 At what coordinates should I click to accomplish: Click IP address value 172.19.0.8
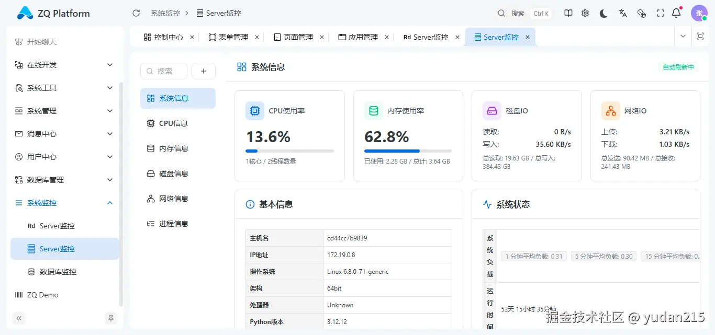pos(341,255)
